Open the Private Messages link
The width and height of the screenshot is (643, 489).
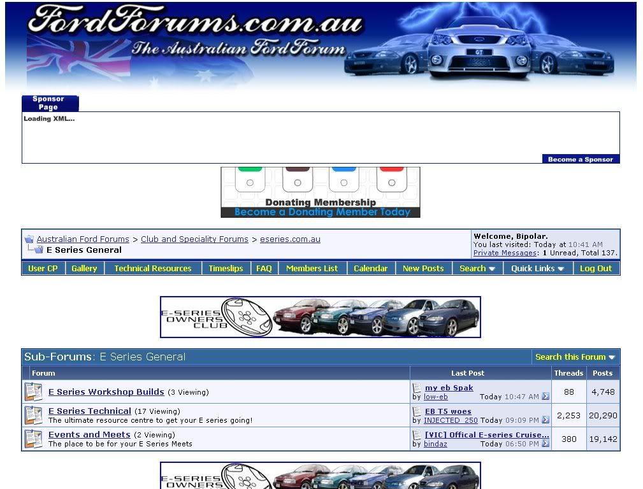[x=505, y=253]
